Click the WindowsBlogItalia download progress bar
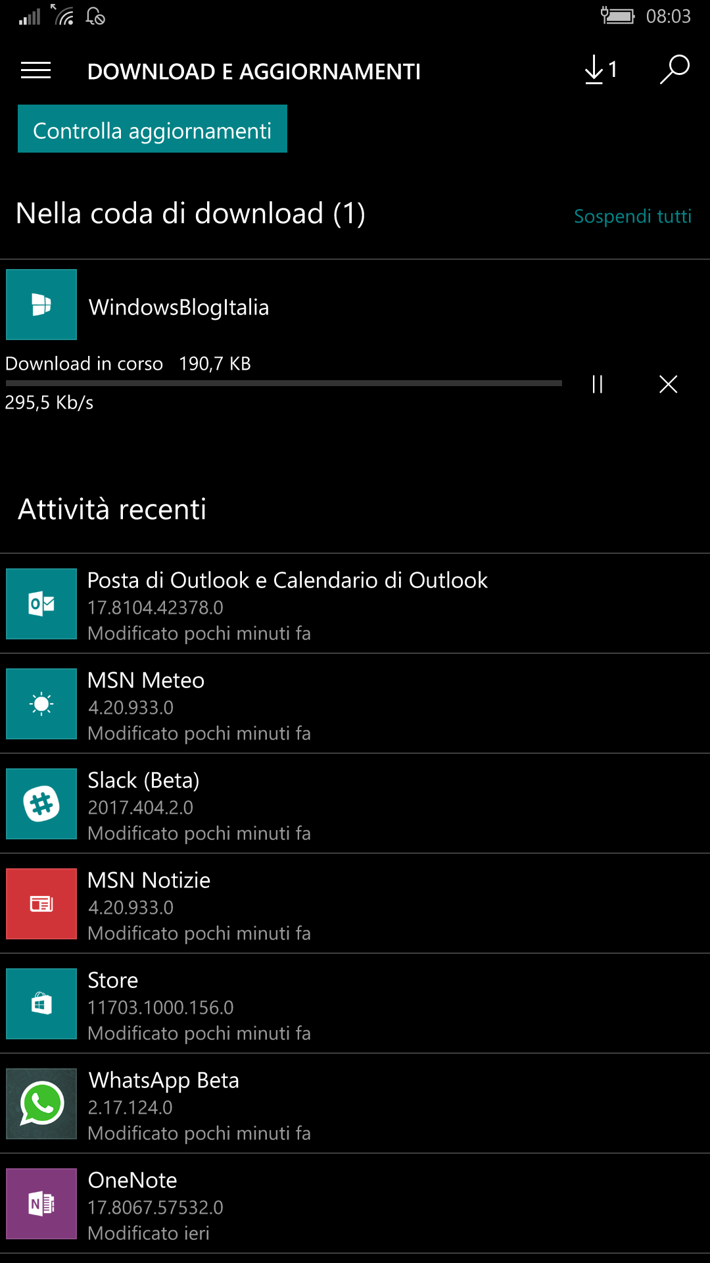Viewport: 710px width, 1263px height. [283, 383]
